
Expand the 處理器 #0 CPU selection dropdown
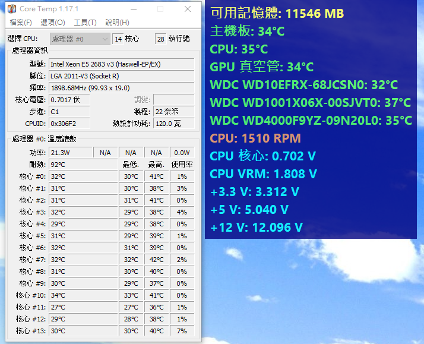point(80,39)
